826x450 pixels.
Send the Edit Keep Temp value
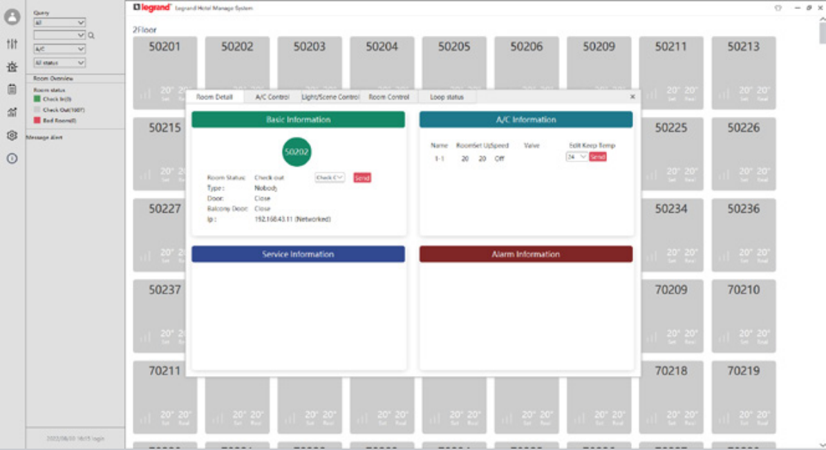click(x=597, y=157)
